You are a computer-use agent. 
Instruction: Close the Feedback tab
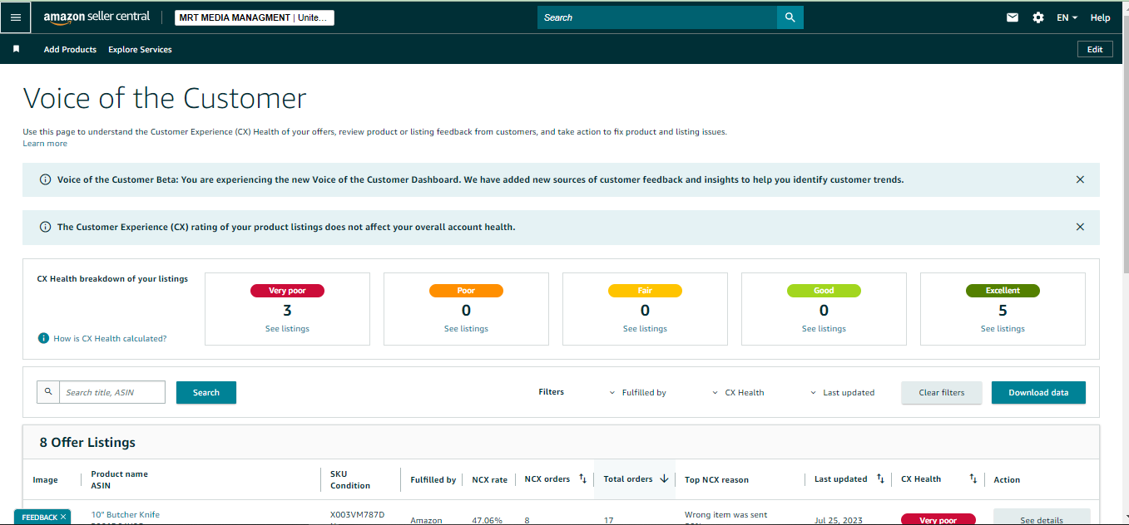tap(63, 517)
